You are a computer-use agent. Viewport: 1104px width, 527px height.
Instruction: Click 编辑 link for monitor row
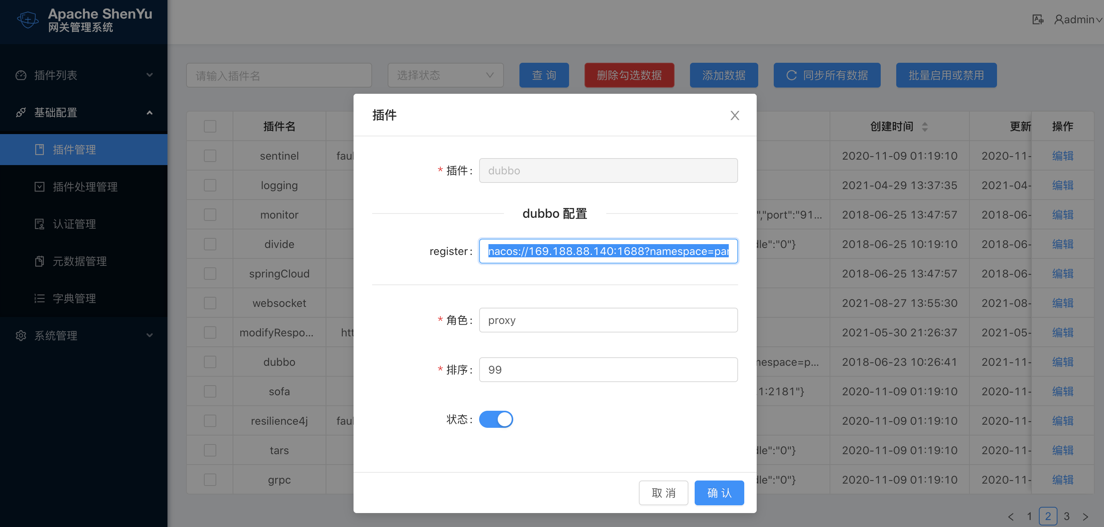click(1063, 215)
